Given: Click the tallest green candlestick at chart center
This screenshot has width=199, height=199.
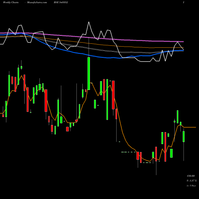Looking at the screenshot, I should pyautogui.click(x=89, y=74).
